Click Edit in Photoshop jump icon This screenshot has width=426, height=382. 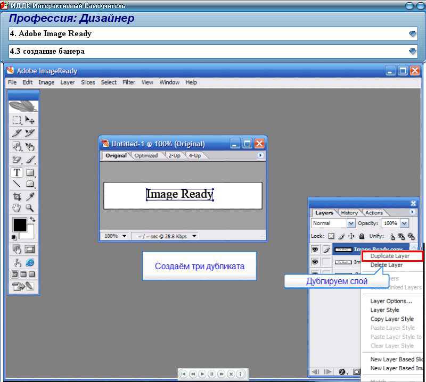23,286
